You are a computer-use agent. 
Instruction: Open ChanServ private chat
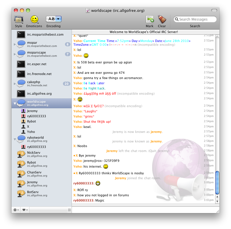click(42, 174)
